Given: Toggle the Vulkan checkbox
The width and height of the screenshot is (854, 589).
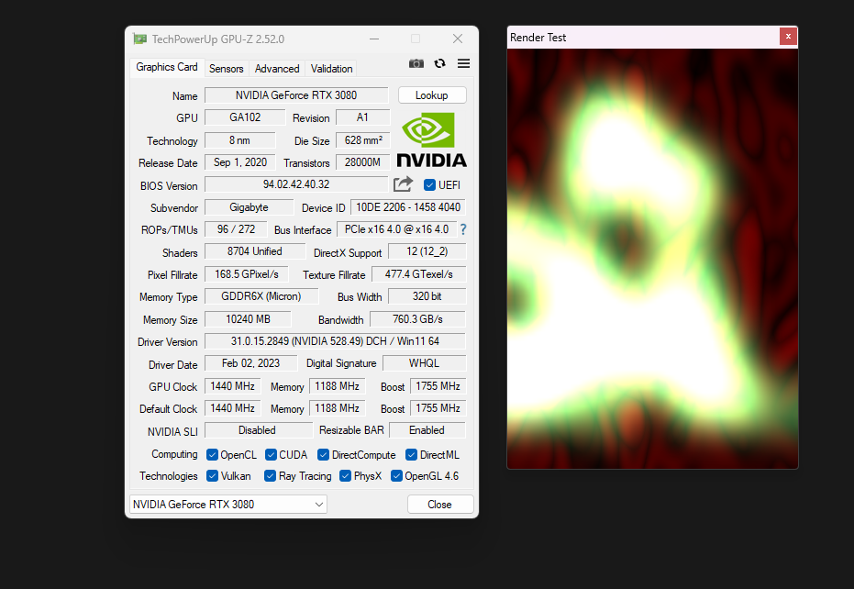Looking at the screenshot, I should click(x=213, y=475).
